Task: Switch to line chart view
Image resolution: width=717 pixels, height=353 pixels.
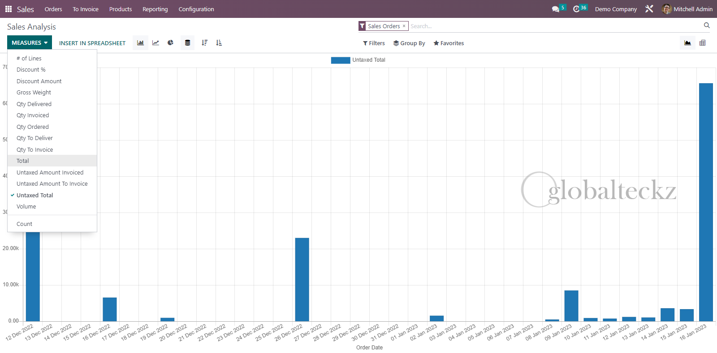Action: [155, 43]
